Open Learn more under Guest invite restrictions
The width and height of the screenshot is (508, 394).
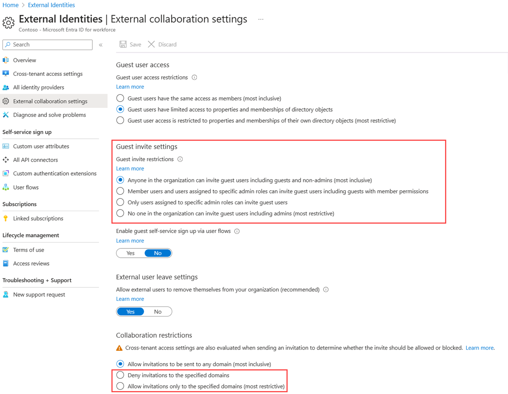point(130,168)
